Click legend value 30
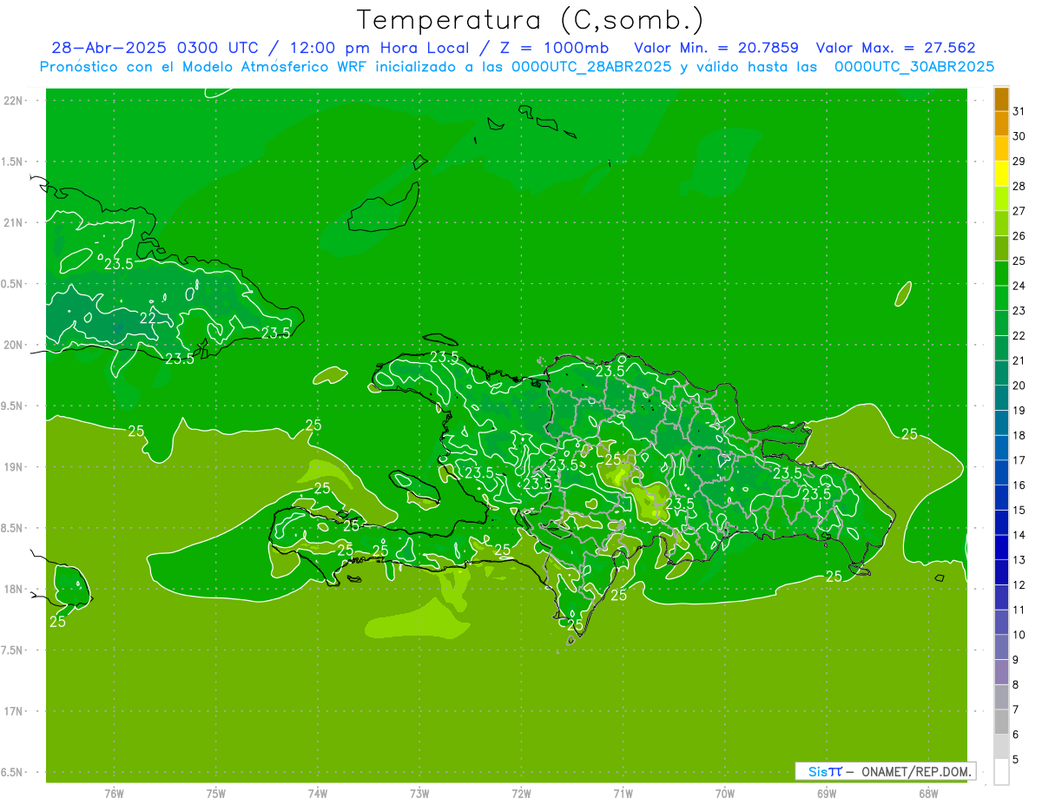 coord(1019,136)
